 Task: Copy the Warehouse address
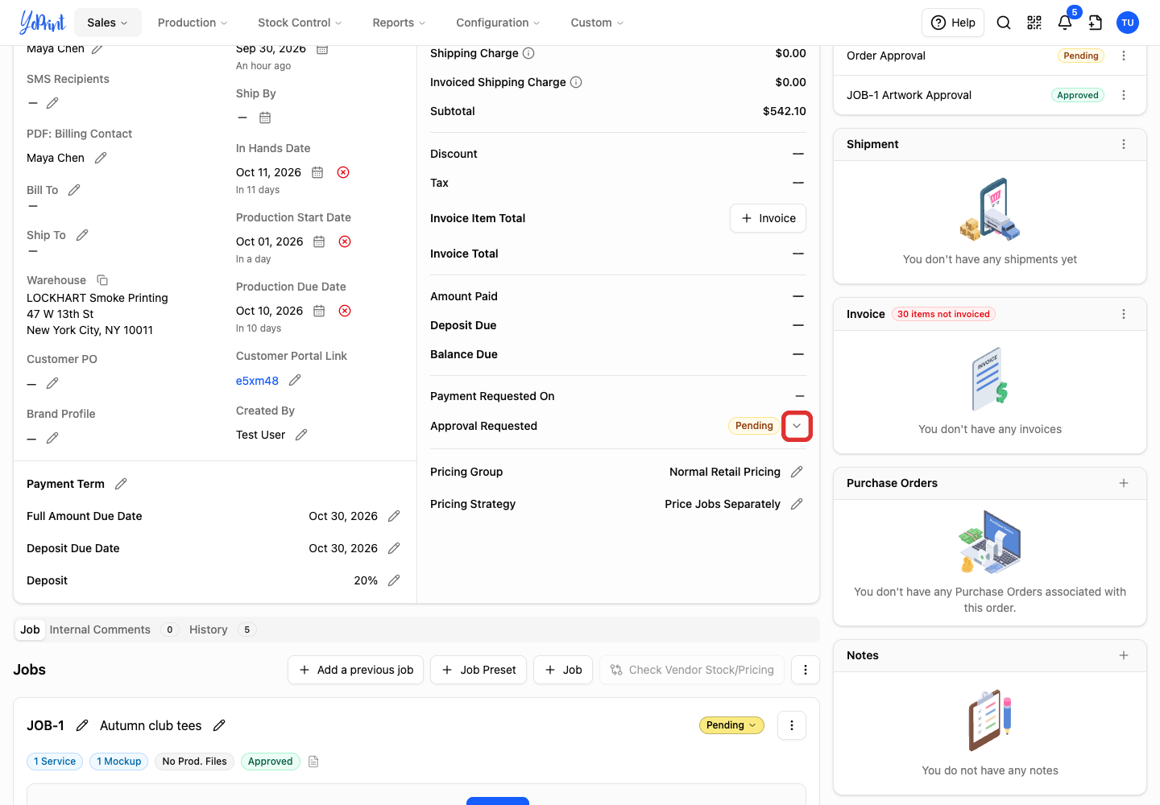click(102, 280)
